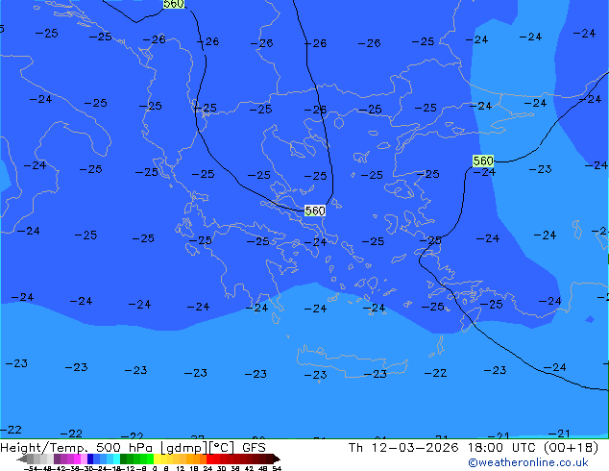Click the [°C] unit label in the caption

coord(222,448)
